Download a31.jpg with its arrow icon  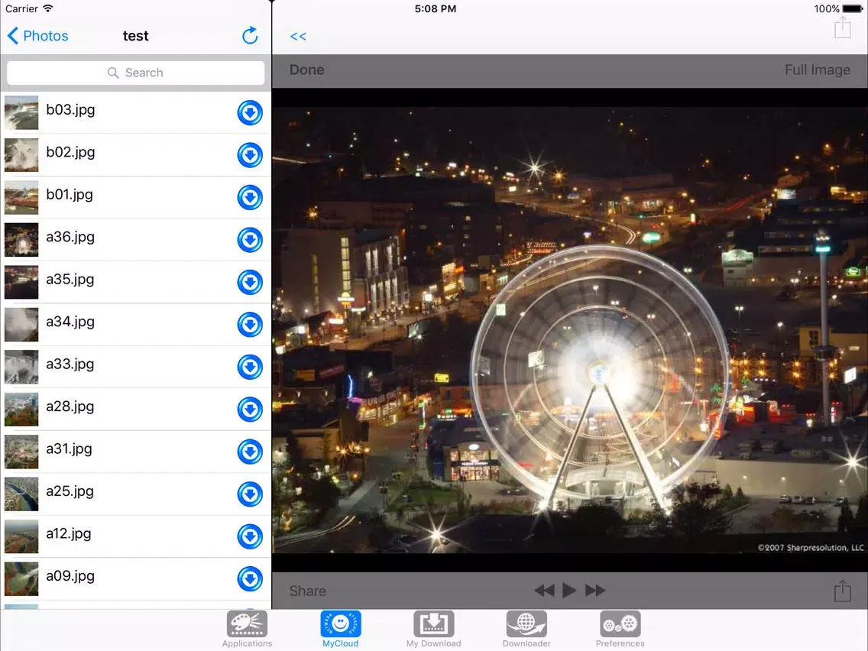[x=250, y=452]
